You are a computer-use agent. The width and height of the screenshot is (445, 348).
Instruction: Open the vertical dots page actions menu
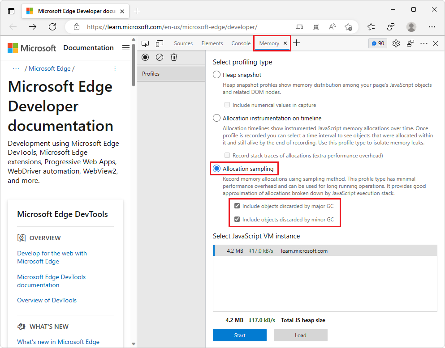(115, 68)
